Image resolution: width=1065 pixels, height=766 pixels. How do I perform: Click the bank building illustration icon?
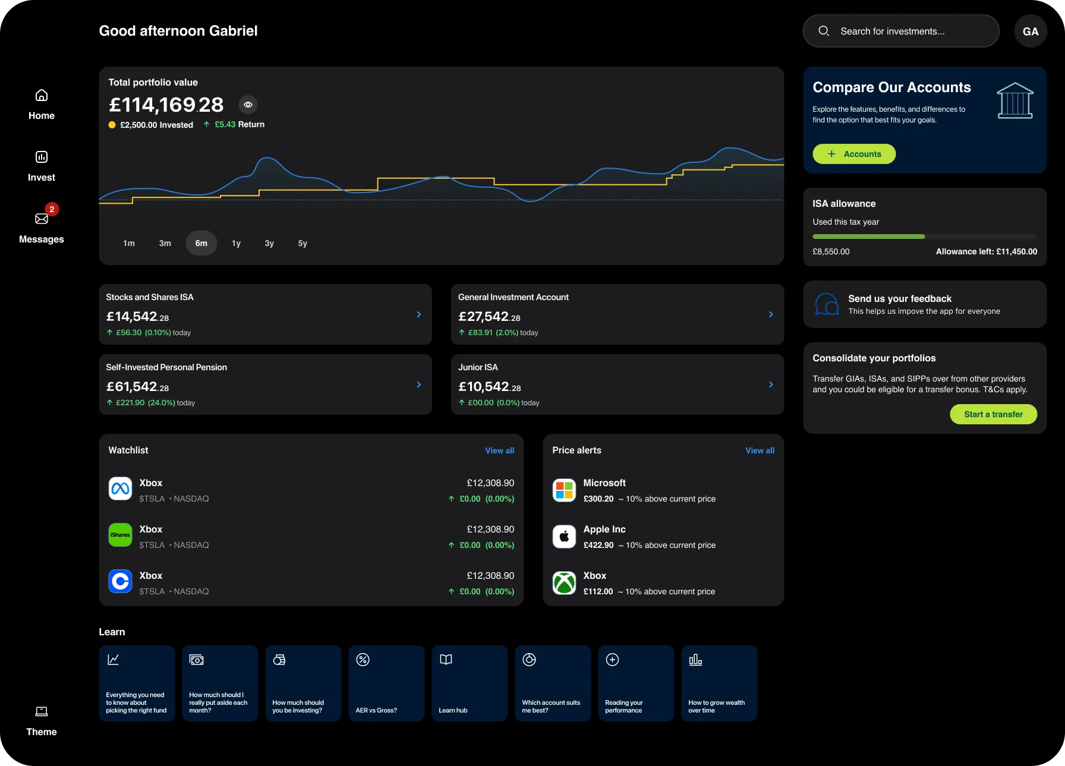click(x=1015, y=100)
